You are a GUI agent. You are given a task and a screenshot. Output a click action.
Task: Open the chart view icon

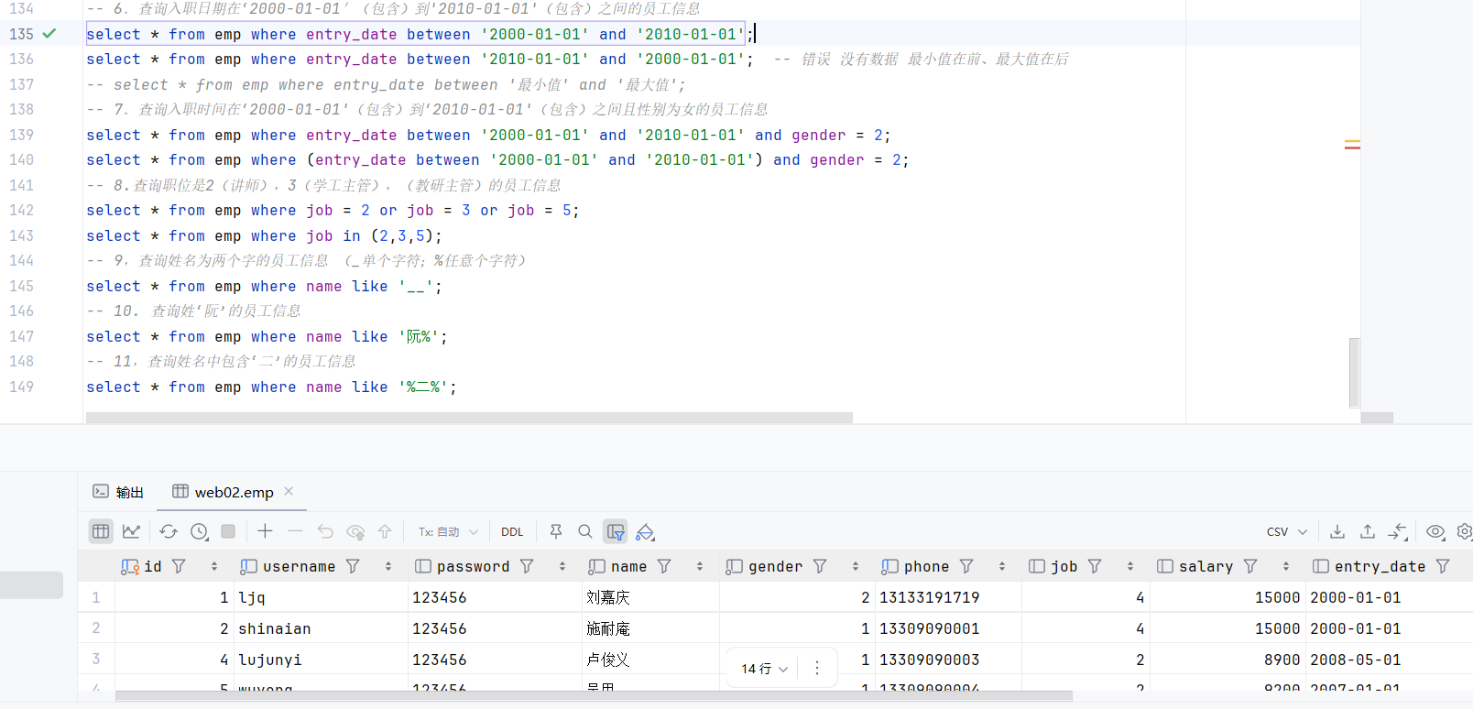pyautogui.click(x=132, y=531)
